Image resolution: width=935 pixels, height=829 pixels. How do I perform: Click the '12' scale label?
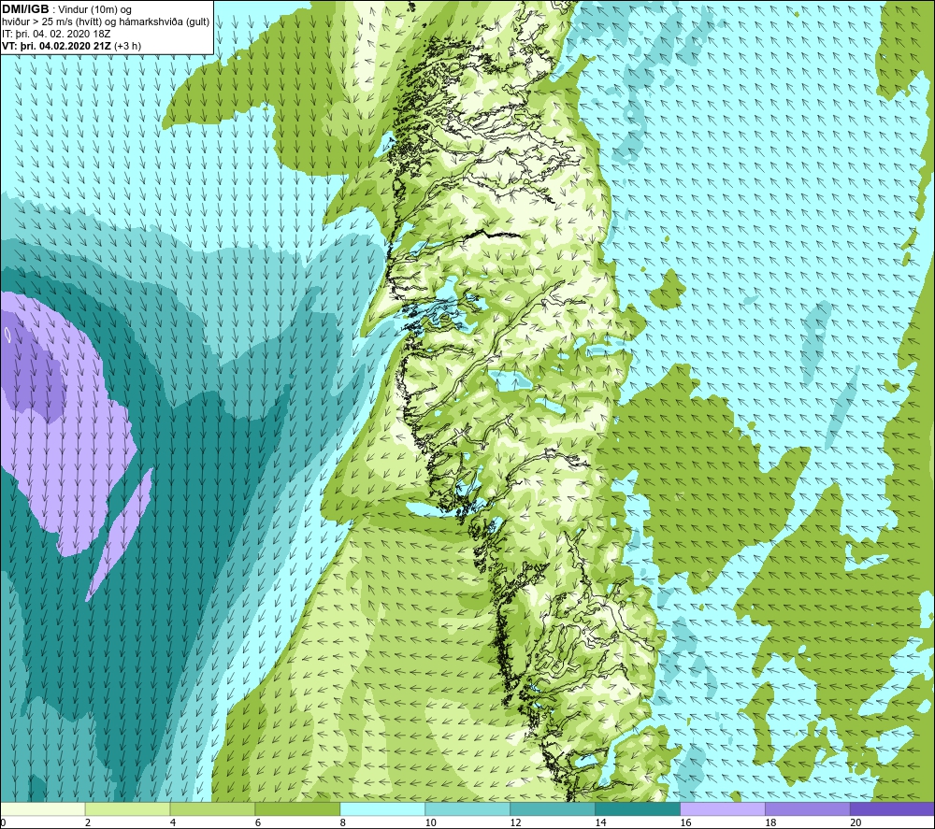coord(516,822)
